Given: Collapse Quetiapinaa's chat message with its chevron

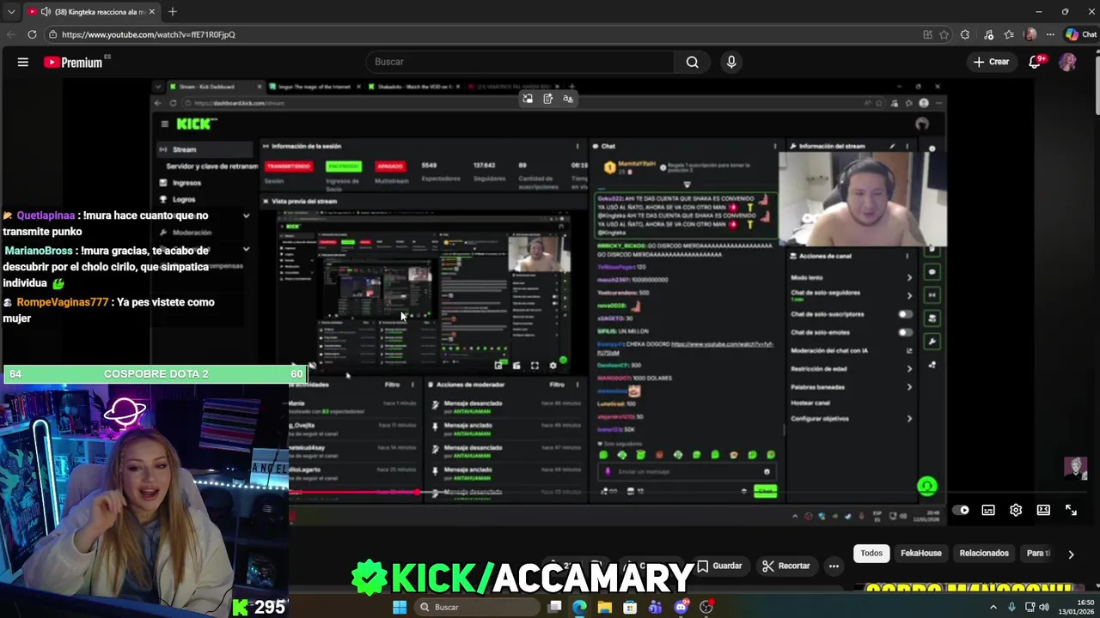Looking at the screenshot, I should pos(246,215).
